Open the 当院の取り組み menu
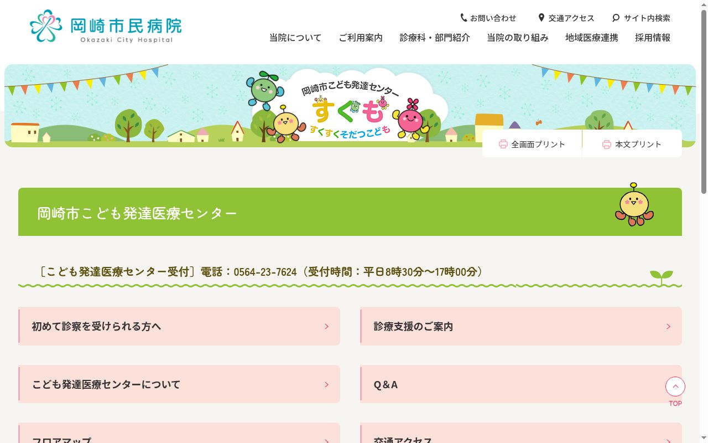The height and width of the screenshot is (443, 708). (518, 38)
